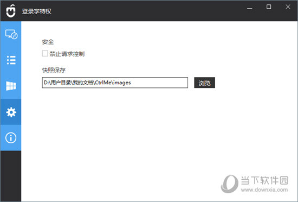Click the 安全 section heading
This screenshot has height=202, width=298.
tap(48, 42)
